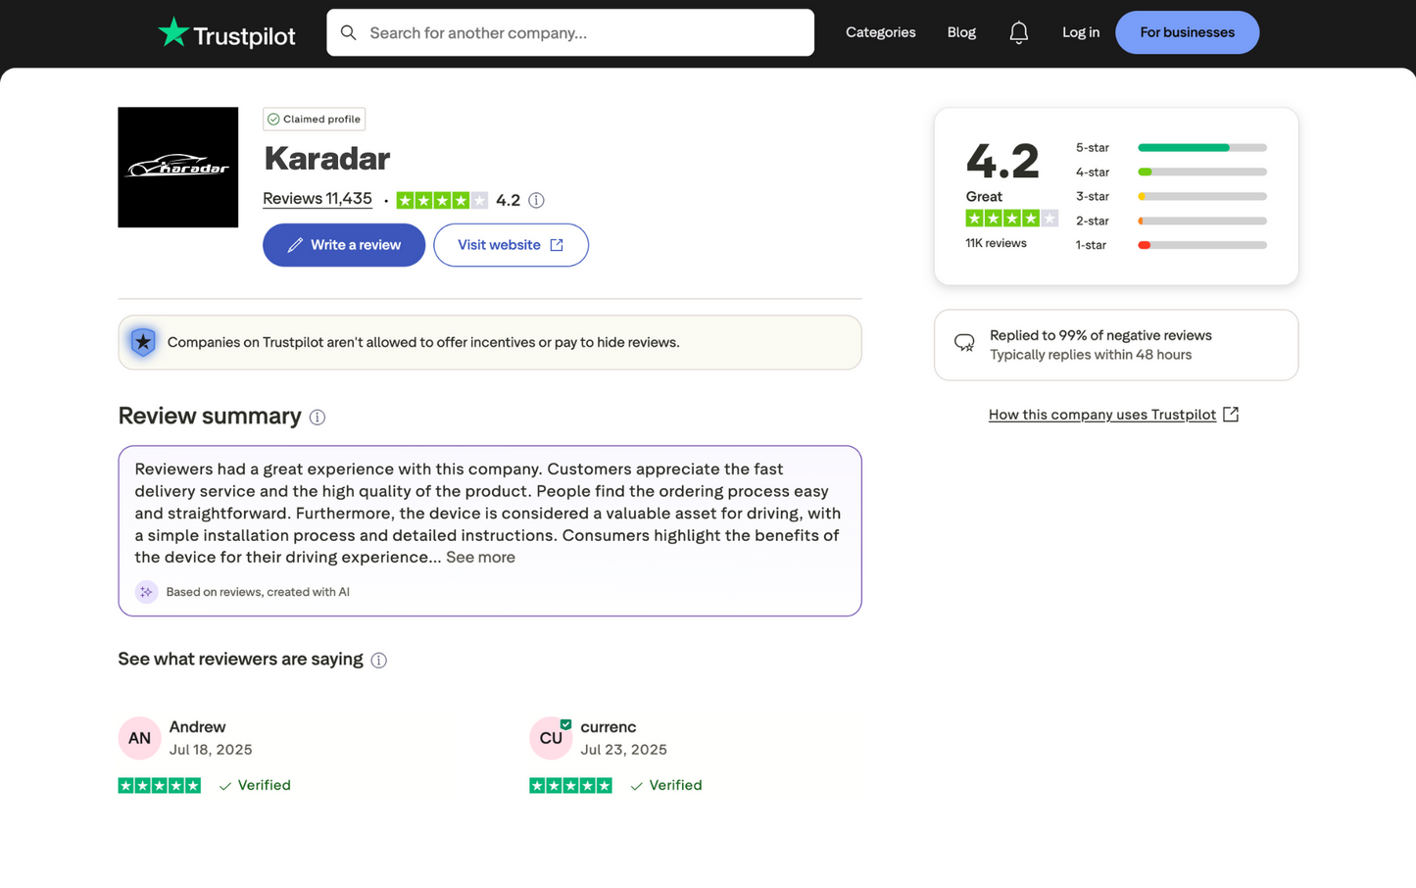Click the speech bubble icon in the replies panel
1416x888 pixels.
pyautogui.click(x=964, y=343)
